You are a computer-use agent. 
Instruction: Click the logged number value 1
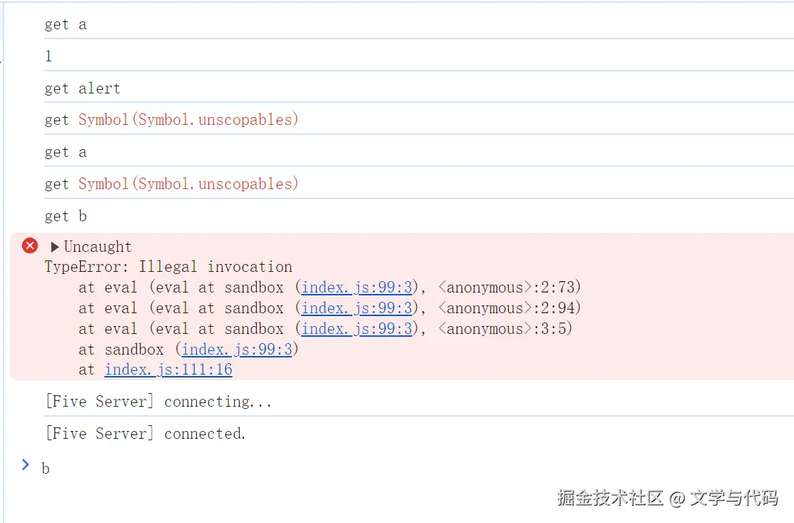coord(49,56)
